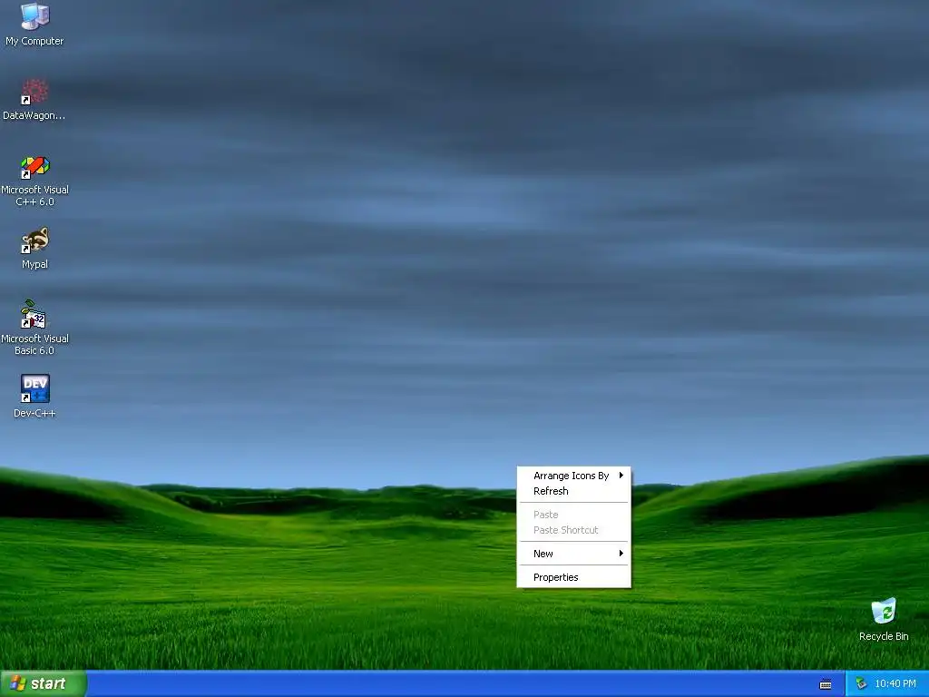Click the arrow next to Arrange Icons By

[x=621, y=476]
